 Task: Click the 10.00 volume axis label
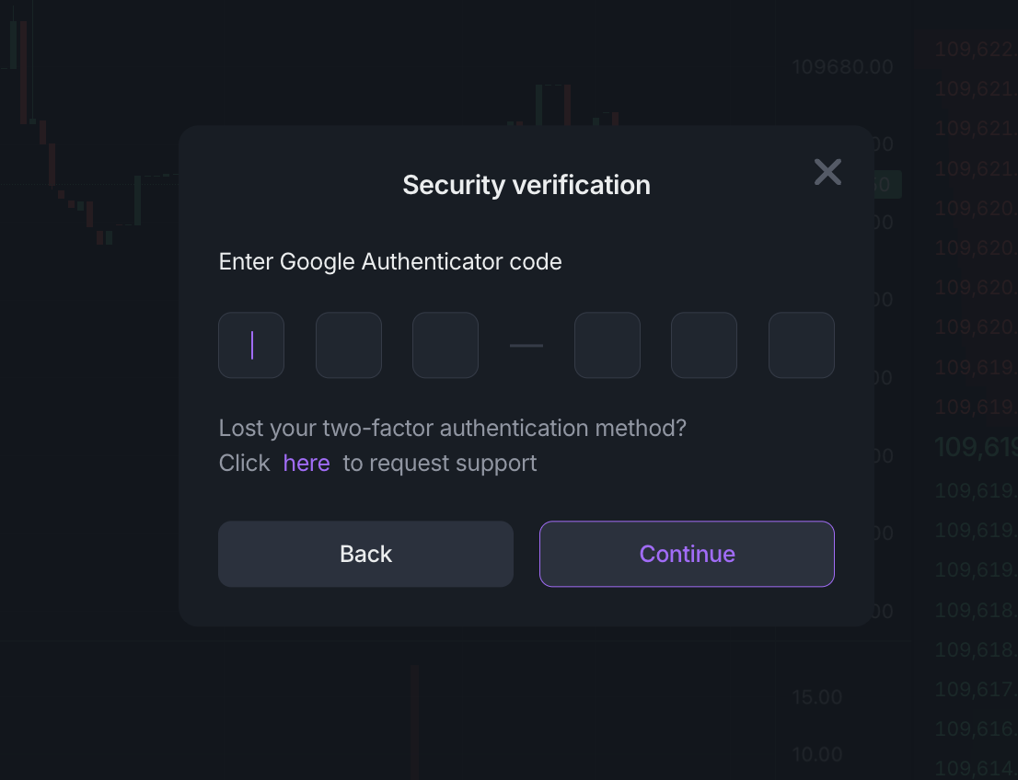[817, 755]
